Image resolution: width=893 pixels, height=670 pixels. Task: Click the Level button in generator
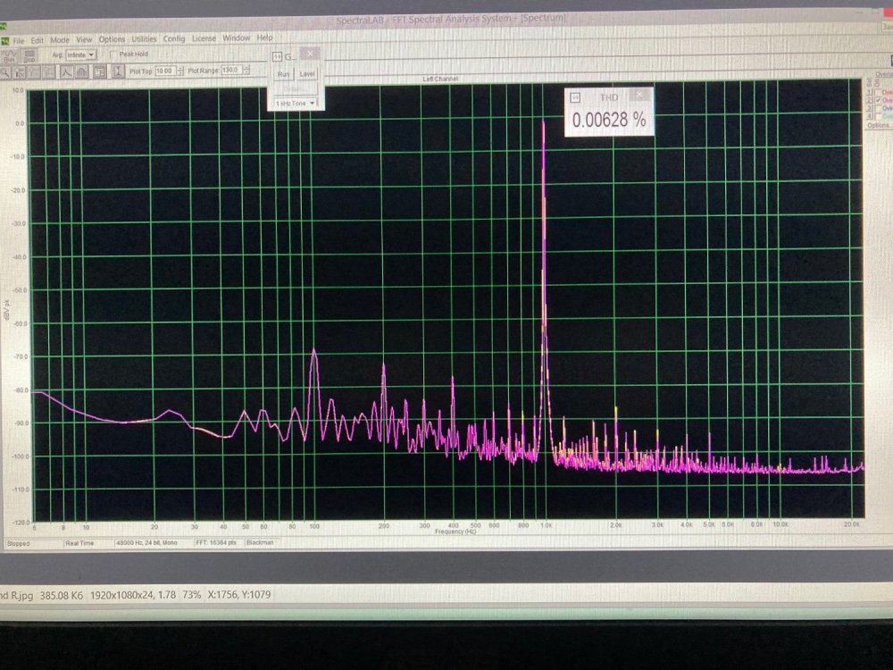click(x=307, y=74)
